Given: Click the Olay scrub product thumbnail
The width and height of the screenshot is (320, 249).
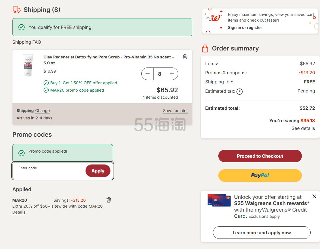Looking at the screenshot, I should click(x=28, y=65).
